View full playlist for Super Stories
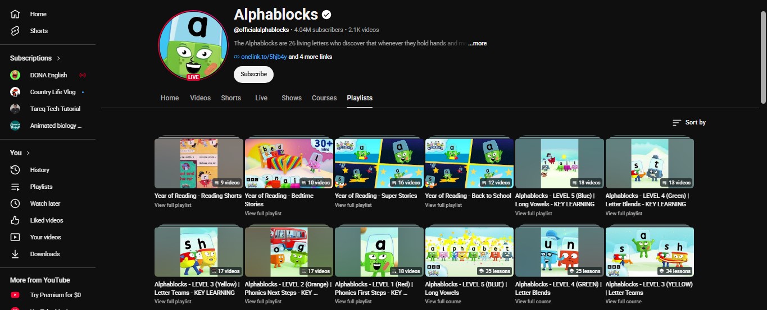This screenshot has width=767, height=310. coord(353,205)
